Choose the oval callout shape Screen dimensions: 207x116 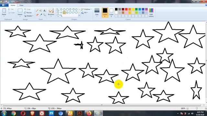(x=73, y=13)
